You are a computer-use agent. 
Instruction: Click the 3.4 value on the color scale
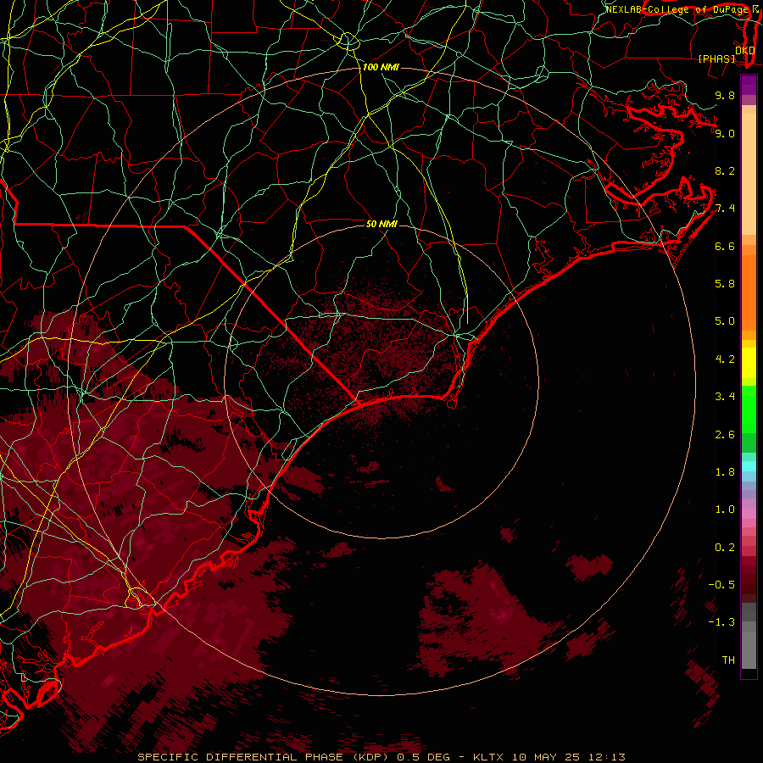tap(725, 397)
